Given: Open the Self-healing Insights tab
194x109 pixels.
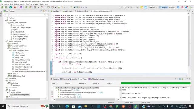Looking at the screenshot, I should click(x=96, y=79).
